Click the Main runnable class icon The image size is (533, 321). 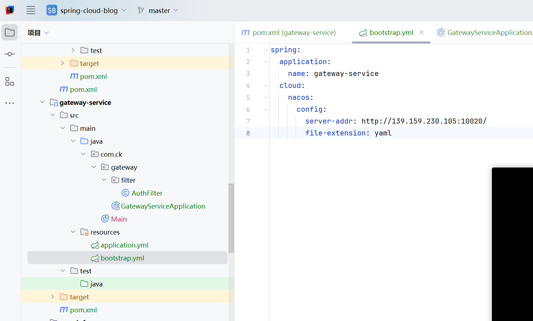click(x=105, y=219)
